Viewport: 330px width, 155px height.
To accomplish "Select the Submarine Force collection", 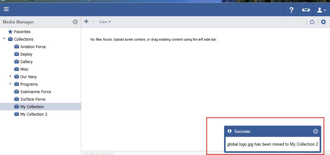I will point(35,92).
